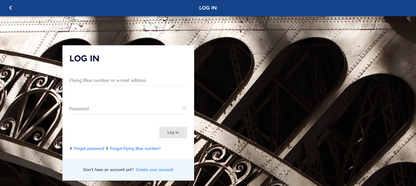Image resolution: width=416 pixels, height=186 pixels.
Task: Open the Forgot password link
Action: coord(89,149)
